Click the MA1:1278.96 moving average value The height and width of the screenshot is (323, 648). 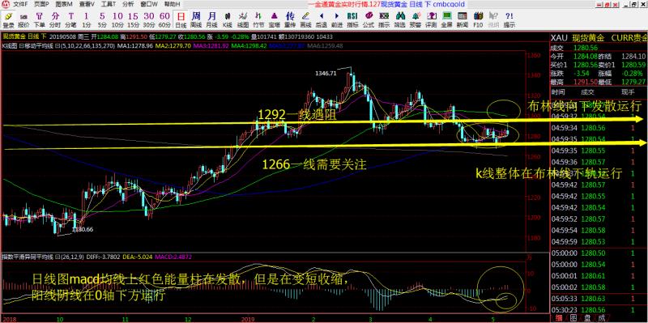135,45
